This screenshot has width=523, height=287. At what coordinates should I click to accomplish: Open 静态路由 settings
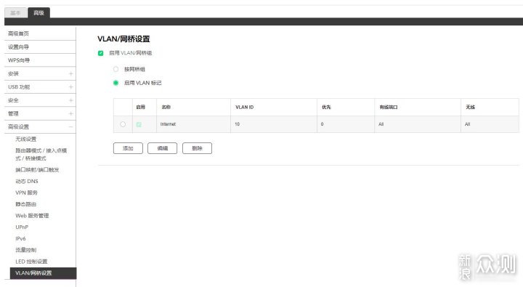coord(25,204)
